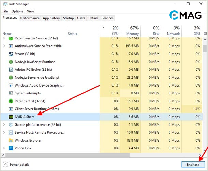Click the Client Server Runtime Process icon
208x171 pixels.
click(x=11, y=109)
